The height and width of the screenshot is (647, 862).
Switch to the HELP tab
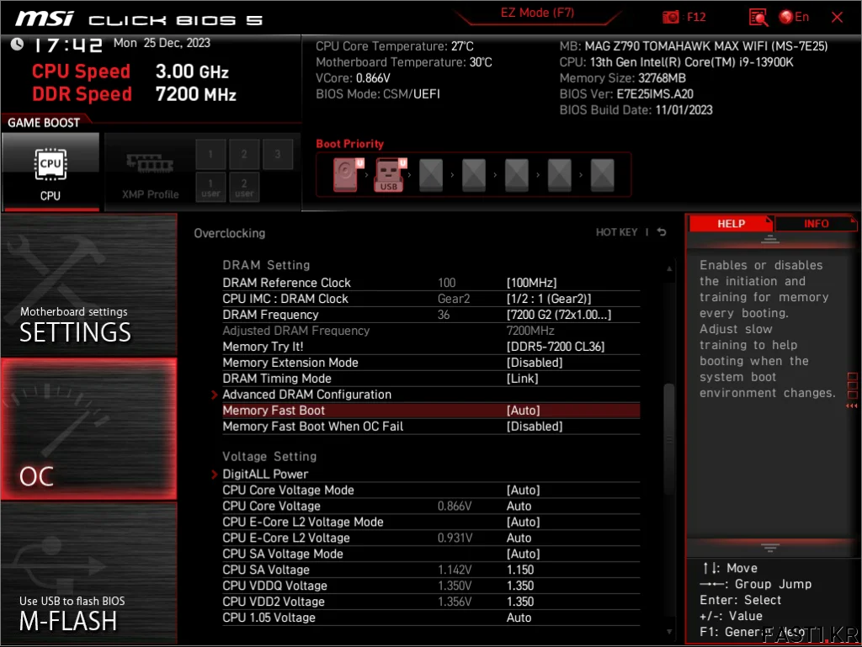click(732, 224)
